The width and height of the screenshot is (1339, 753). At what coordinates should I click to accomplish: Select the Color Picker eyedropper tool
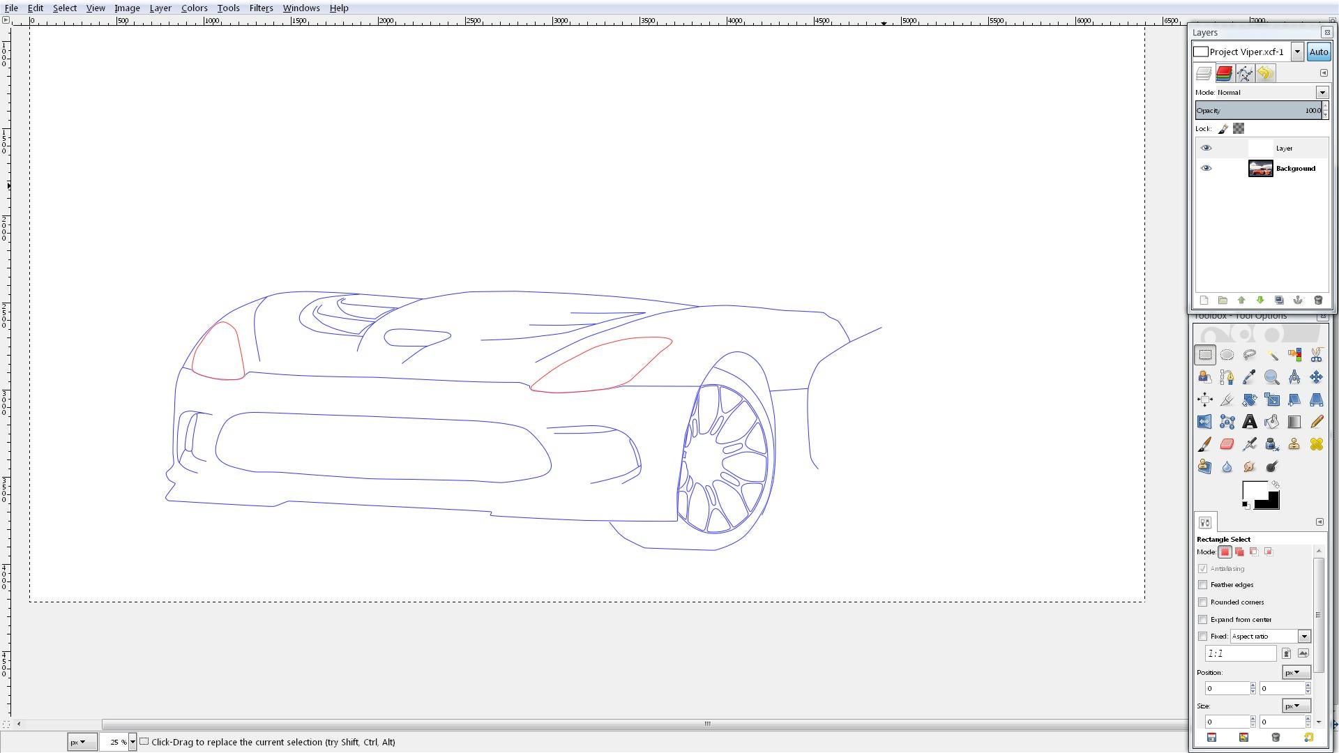pyautogui.click(x=1249, y=377)
